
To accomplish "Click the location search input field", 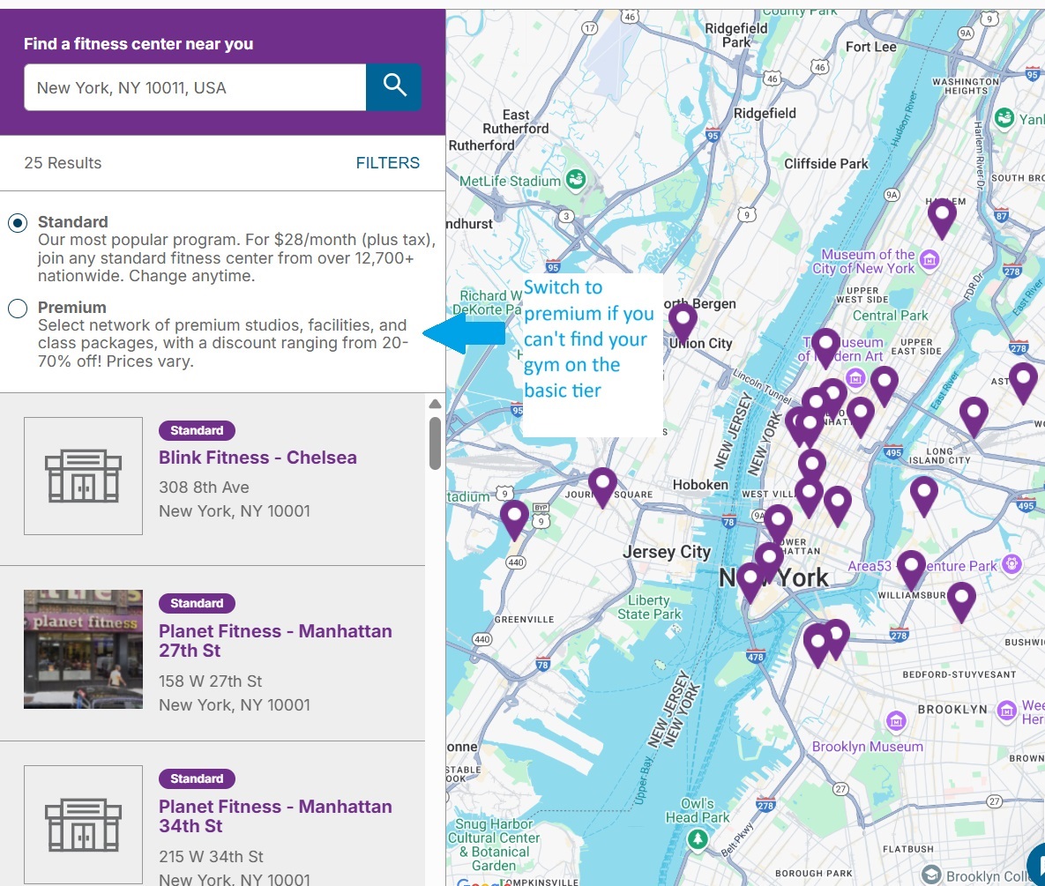I will coord(195,87).
